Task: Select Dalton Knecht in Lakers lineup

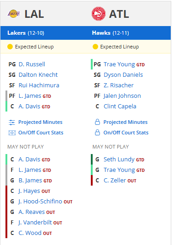Action: click(38, 75)
